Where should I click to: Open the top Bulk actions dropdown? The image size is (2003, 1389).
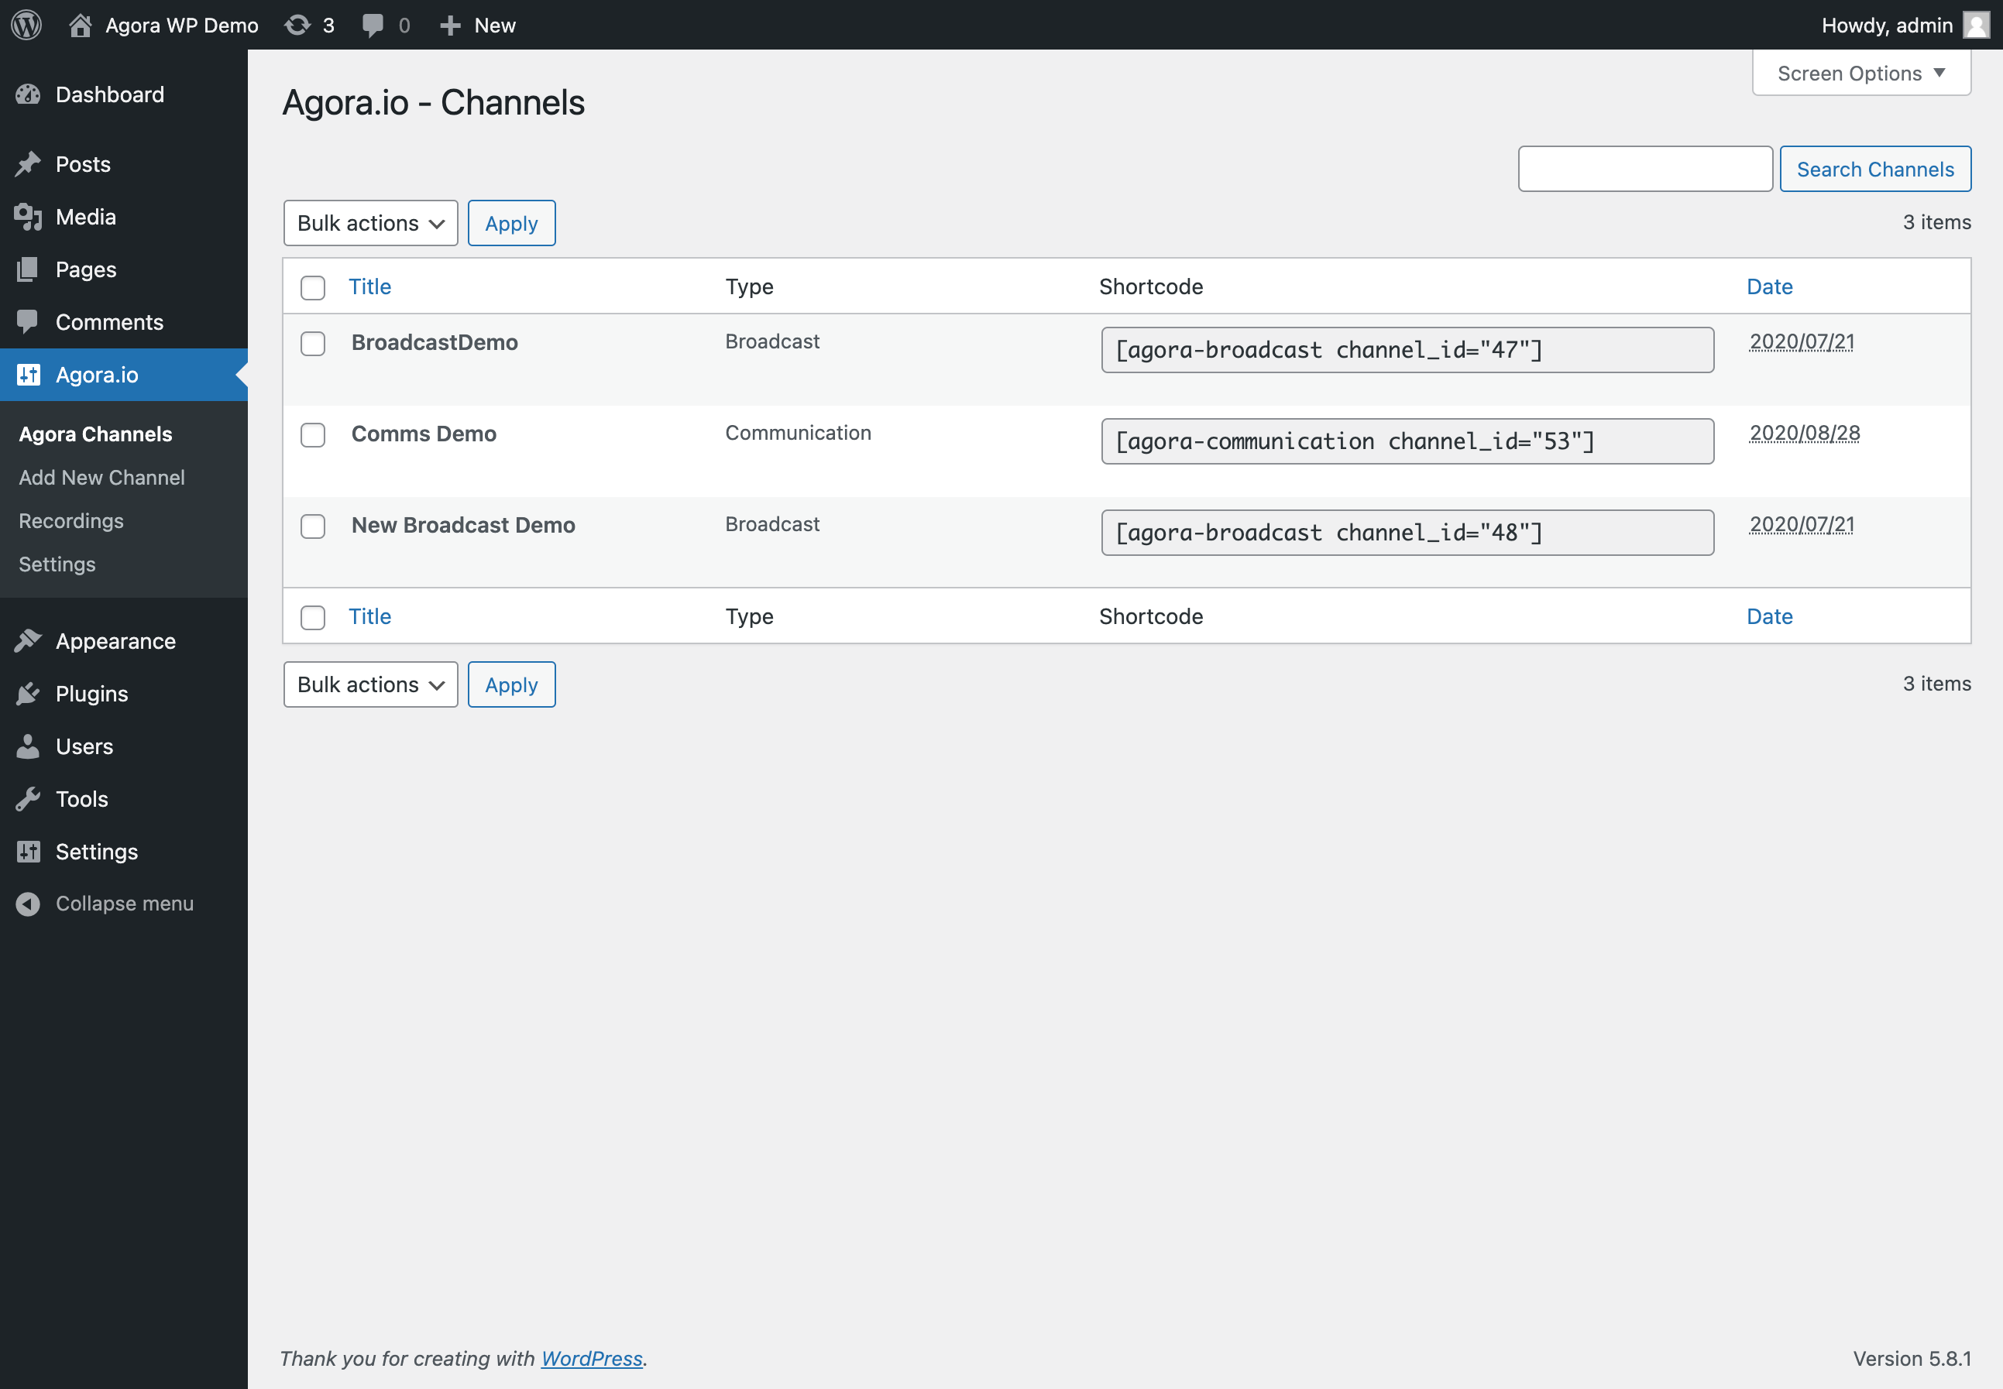[x=371, y=223]
